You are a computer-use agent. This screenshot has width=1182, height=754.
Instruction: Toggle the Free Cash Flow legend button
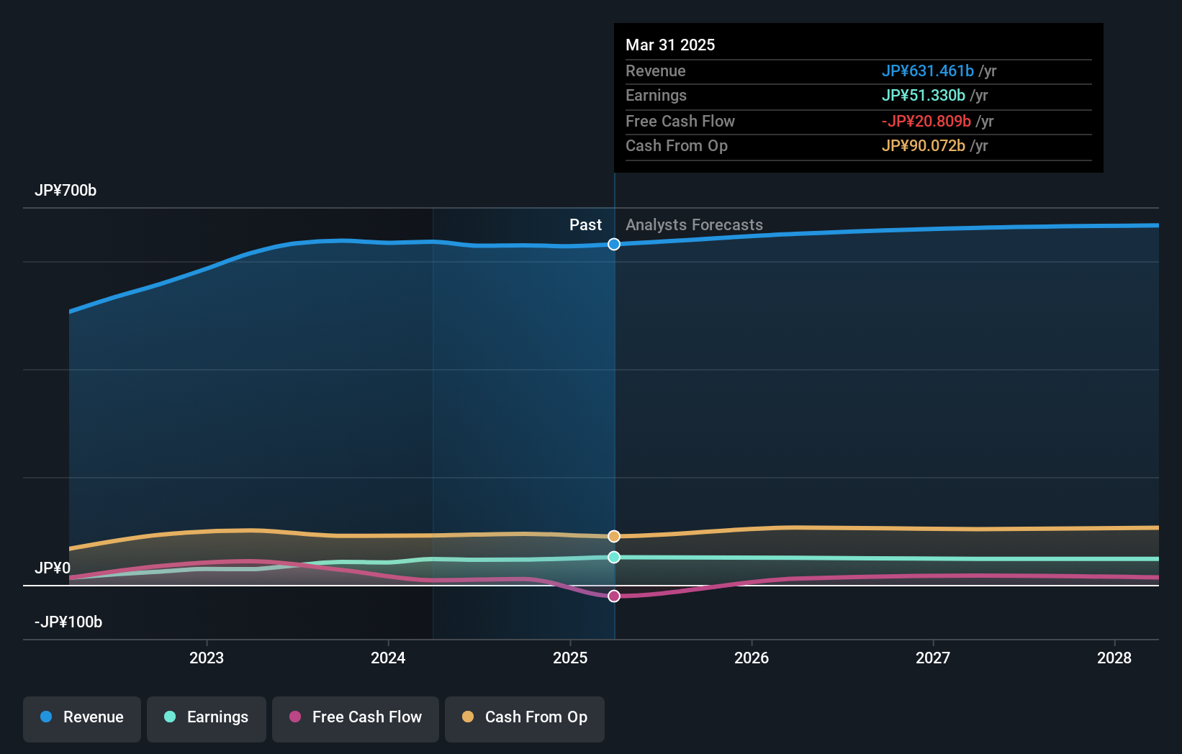[356, 719]
